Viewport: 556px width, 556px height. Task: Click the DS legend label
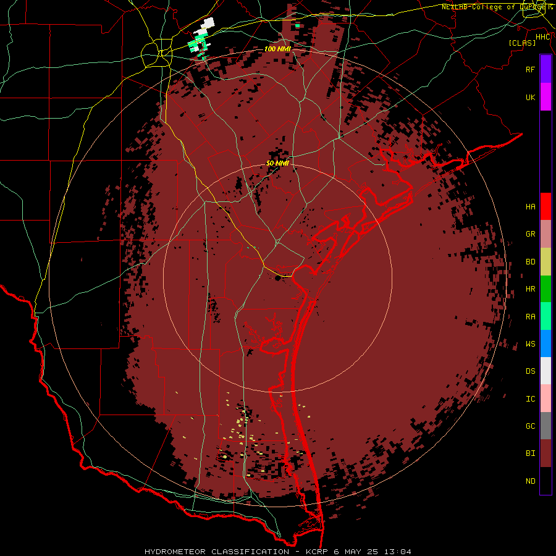[x=530, y=371]
